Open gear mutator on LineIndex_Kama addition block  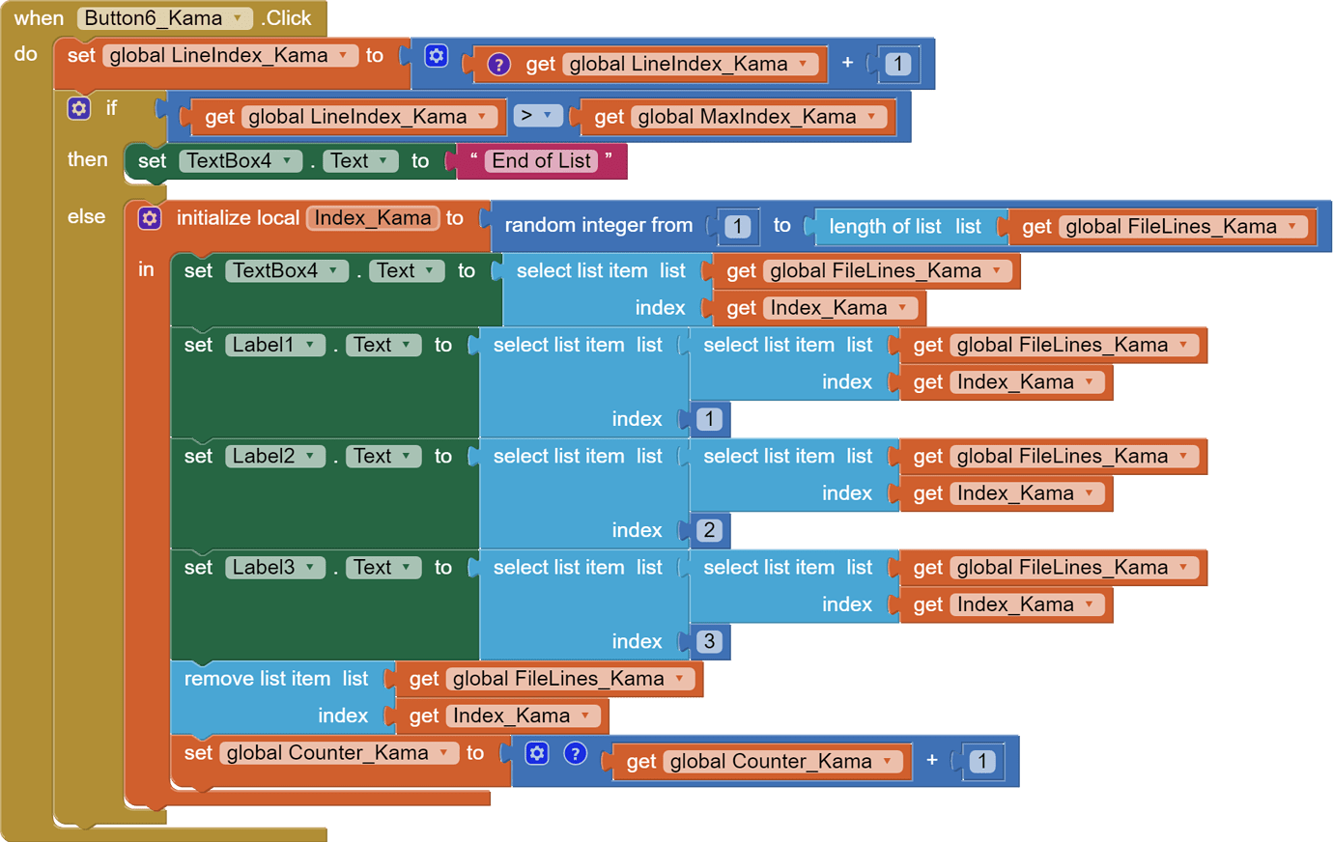point(437,56)
